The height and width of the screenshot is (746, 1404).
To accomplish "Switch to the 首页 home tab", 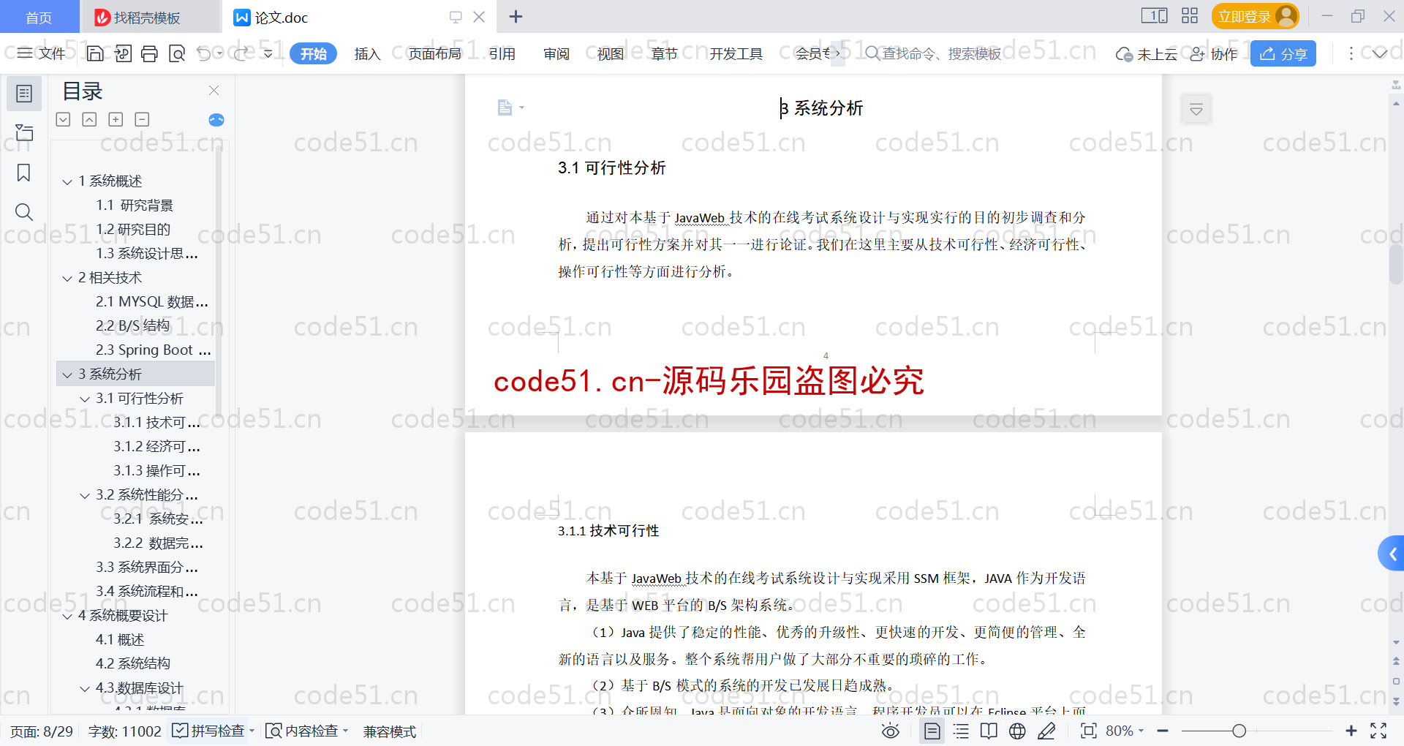I will point(39,17).
